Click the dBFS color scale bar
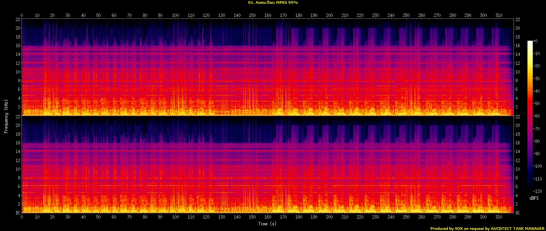 click(530, 116)
